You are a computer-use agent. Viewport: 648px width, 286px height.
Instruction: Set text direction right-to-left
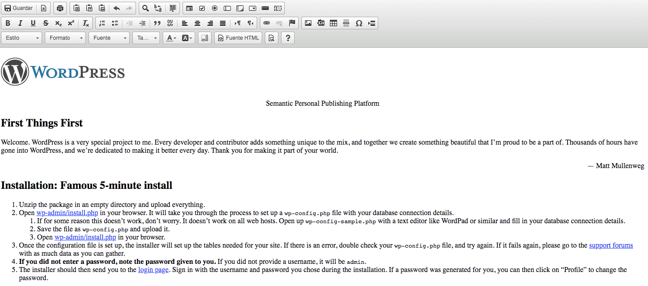(250, 23)
